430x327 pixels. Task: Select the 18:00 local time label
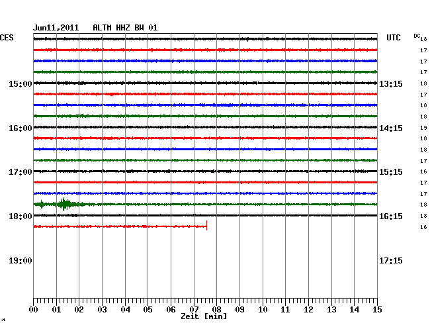click(x=21, y=216)
